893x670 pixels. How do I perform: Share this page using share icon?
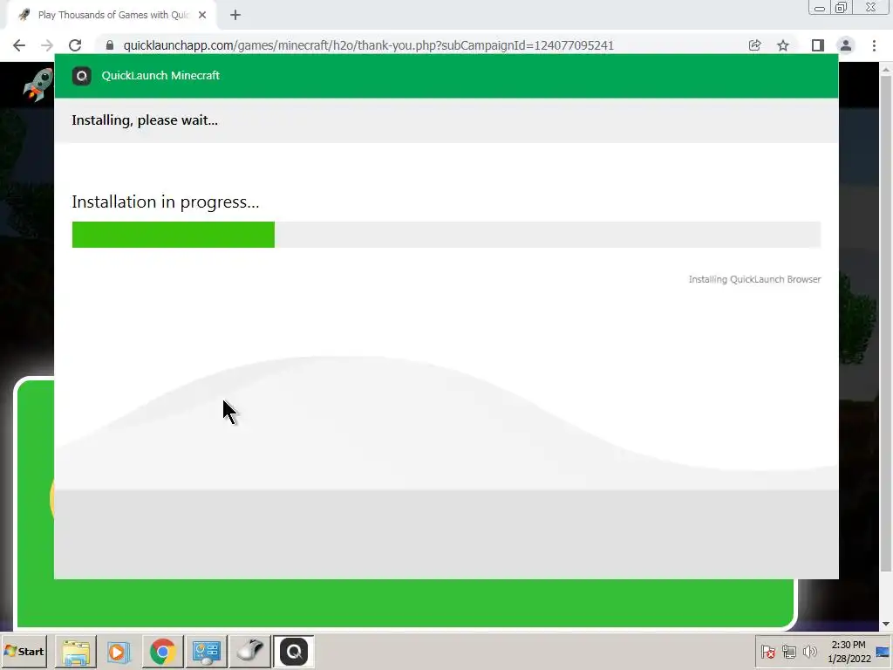coord(754,45)
